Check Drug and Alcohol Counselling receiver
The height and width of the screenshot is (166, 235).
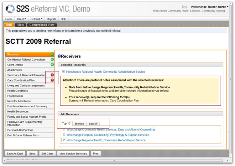64,129
